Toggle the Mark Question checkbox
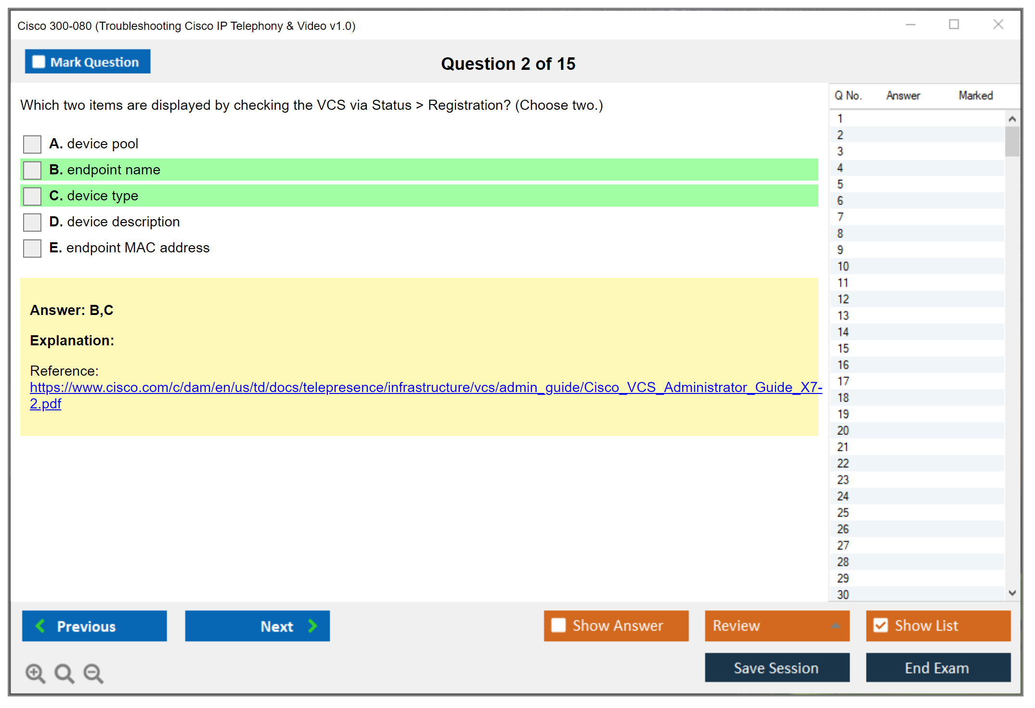Image resolution: width=1035 pixels, height=708 pixels. 39,62
